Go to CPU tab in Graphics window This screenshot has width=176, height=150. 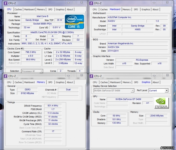pyautogui.click(x=95, y=82)
